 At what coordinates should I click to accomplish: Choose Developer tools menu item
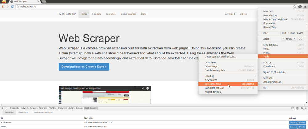pyautogui.click(x=228, y=84)
